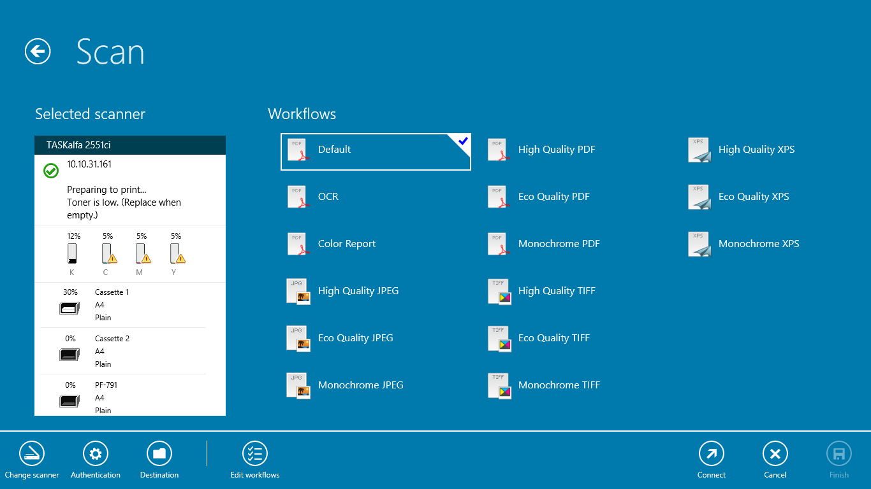Click the High Quality XPS workflow icon

pyautogui.click(x=699, y=150)
